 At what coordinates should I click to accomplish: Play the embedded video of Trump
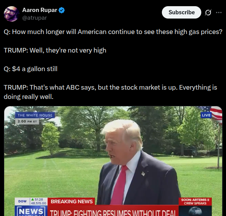(x=113, y=161)
